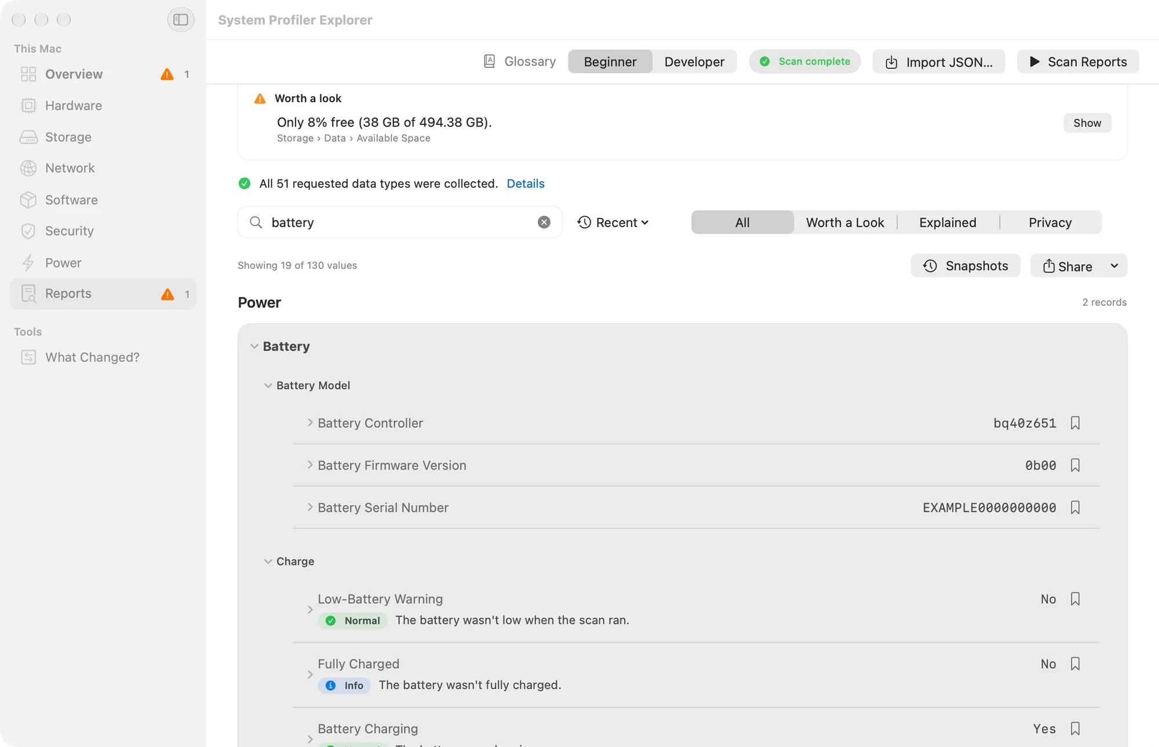Collapse the Battery Model subgroup

[268, 386]
